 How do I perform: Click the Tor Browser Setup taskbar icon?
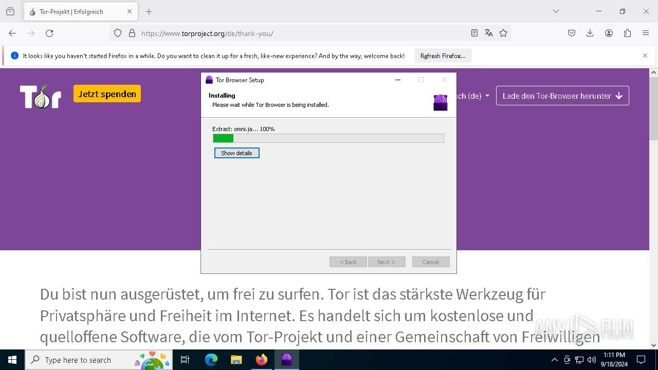(287, 360)
